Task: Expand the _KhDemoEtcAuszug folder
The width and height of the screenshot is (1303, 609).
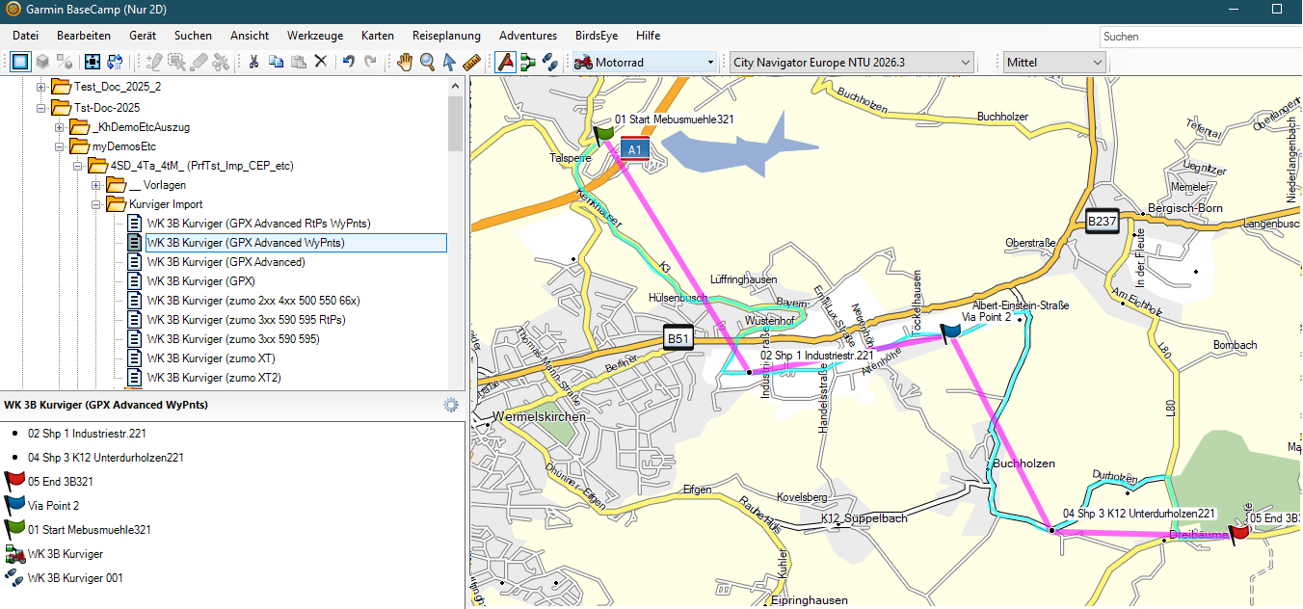Action: click(60, 126)
